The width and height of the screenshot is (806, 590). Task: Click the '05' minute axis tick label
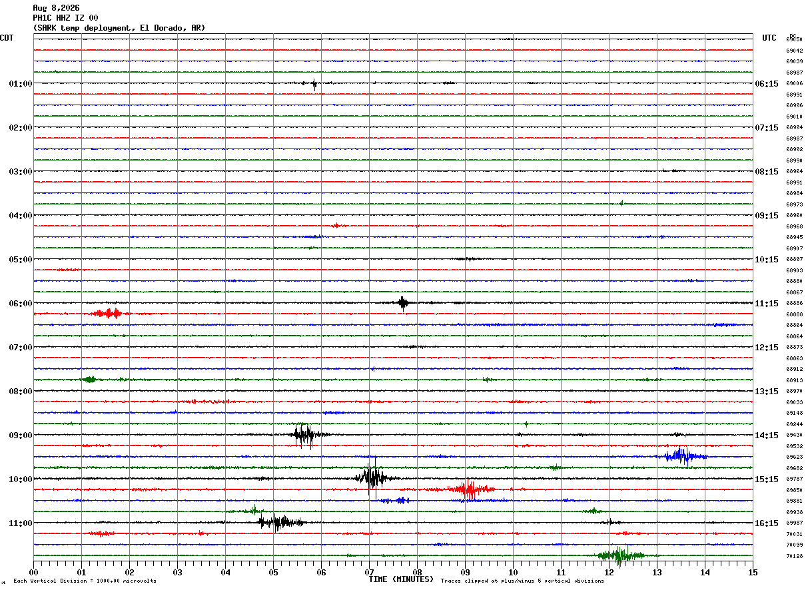tap(273, 572)
